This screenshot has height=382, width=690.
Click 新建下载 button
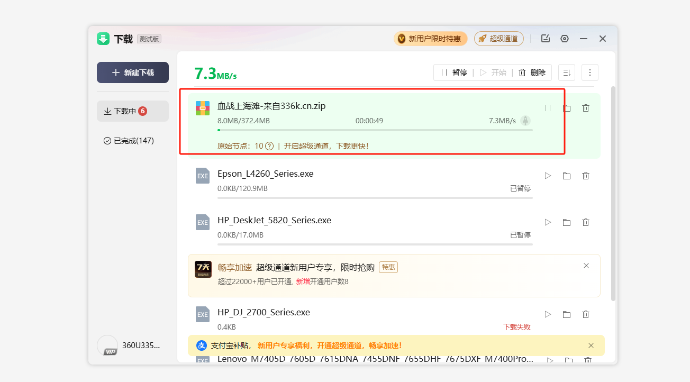(133, 72)
